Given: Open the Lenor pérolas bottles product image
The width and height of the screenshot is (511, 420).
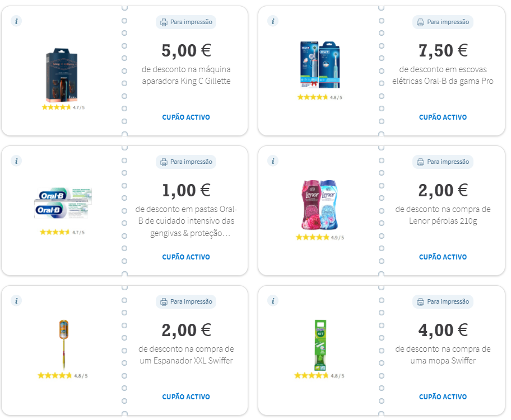Looking at the screenshot, I should [319, 205].
